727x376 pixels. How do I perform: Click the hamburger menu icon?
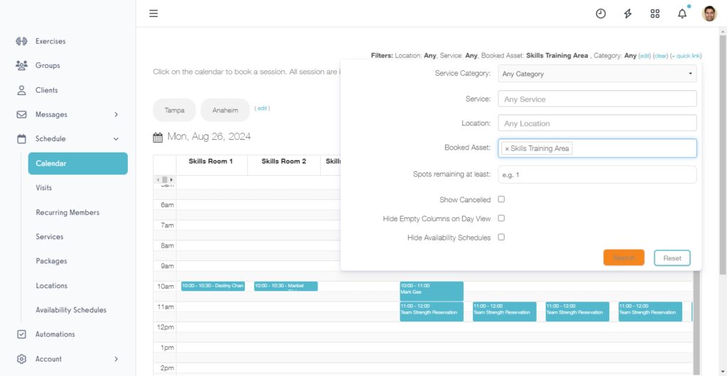(153, 13)
